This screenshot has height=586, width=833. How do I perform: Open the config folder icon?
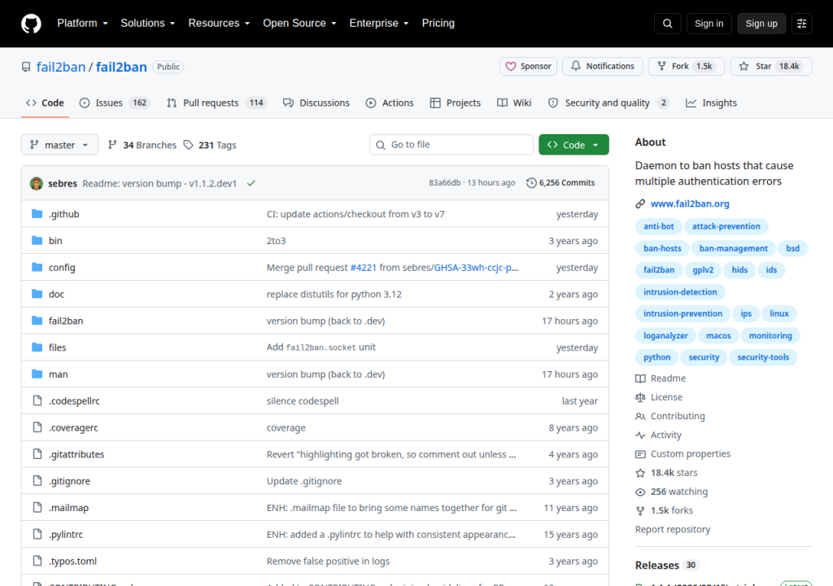[x=37, y=267]
